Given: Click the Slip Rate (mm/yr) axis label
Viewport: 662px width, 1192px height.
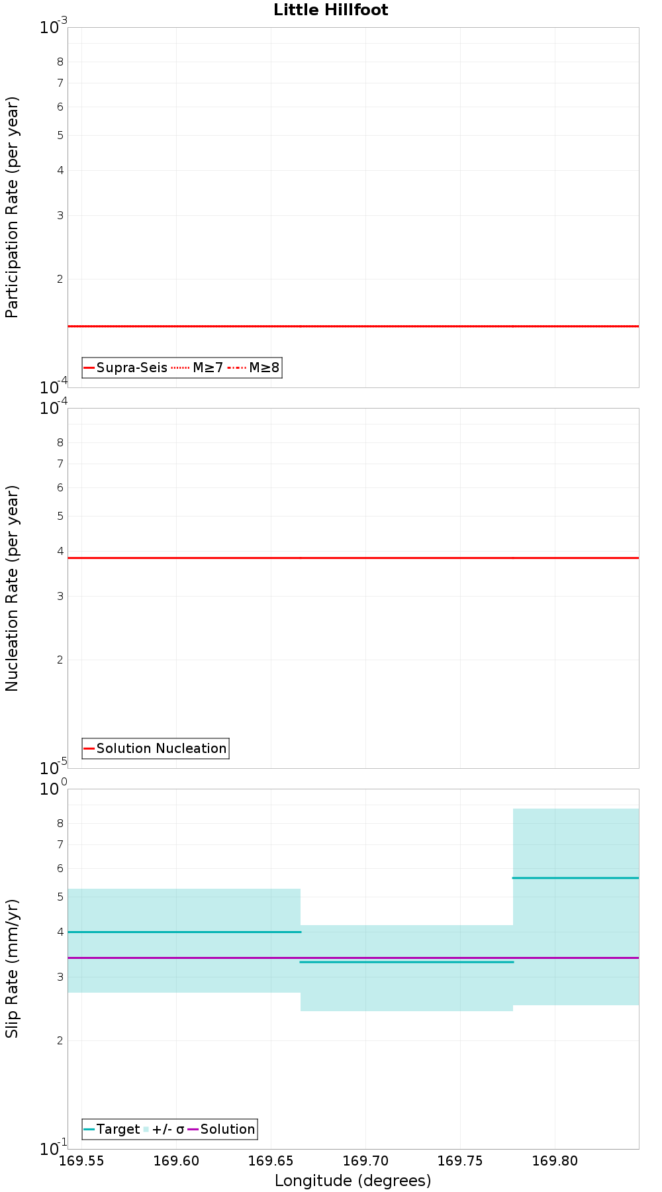Looking at the screenshot, I should [12, 968].
